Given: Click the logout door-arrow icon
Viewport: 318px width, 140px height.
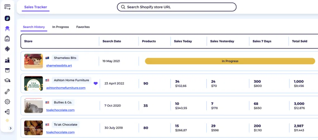Looking at the screenshot, I should tap(7, 112).
